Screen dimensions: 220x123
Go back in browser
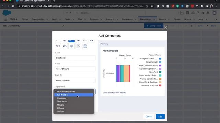(x=3, y=6)
